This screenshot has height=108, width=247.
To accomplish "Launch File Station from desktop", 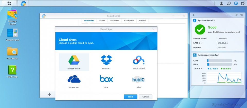I will pos(12,53).
